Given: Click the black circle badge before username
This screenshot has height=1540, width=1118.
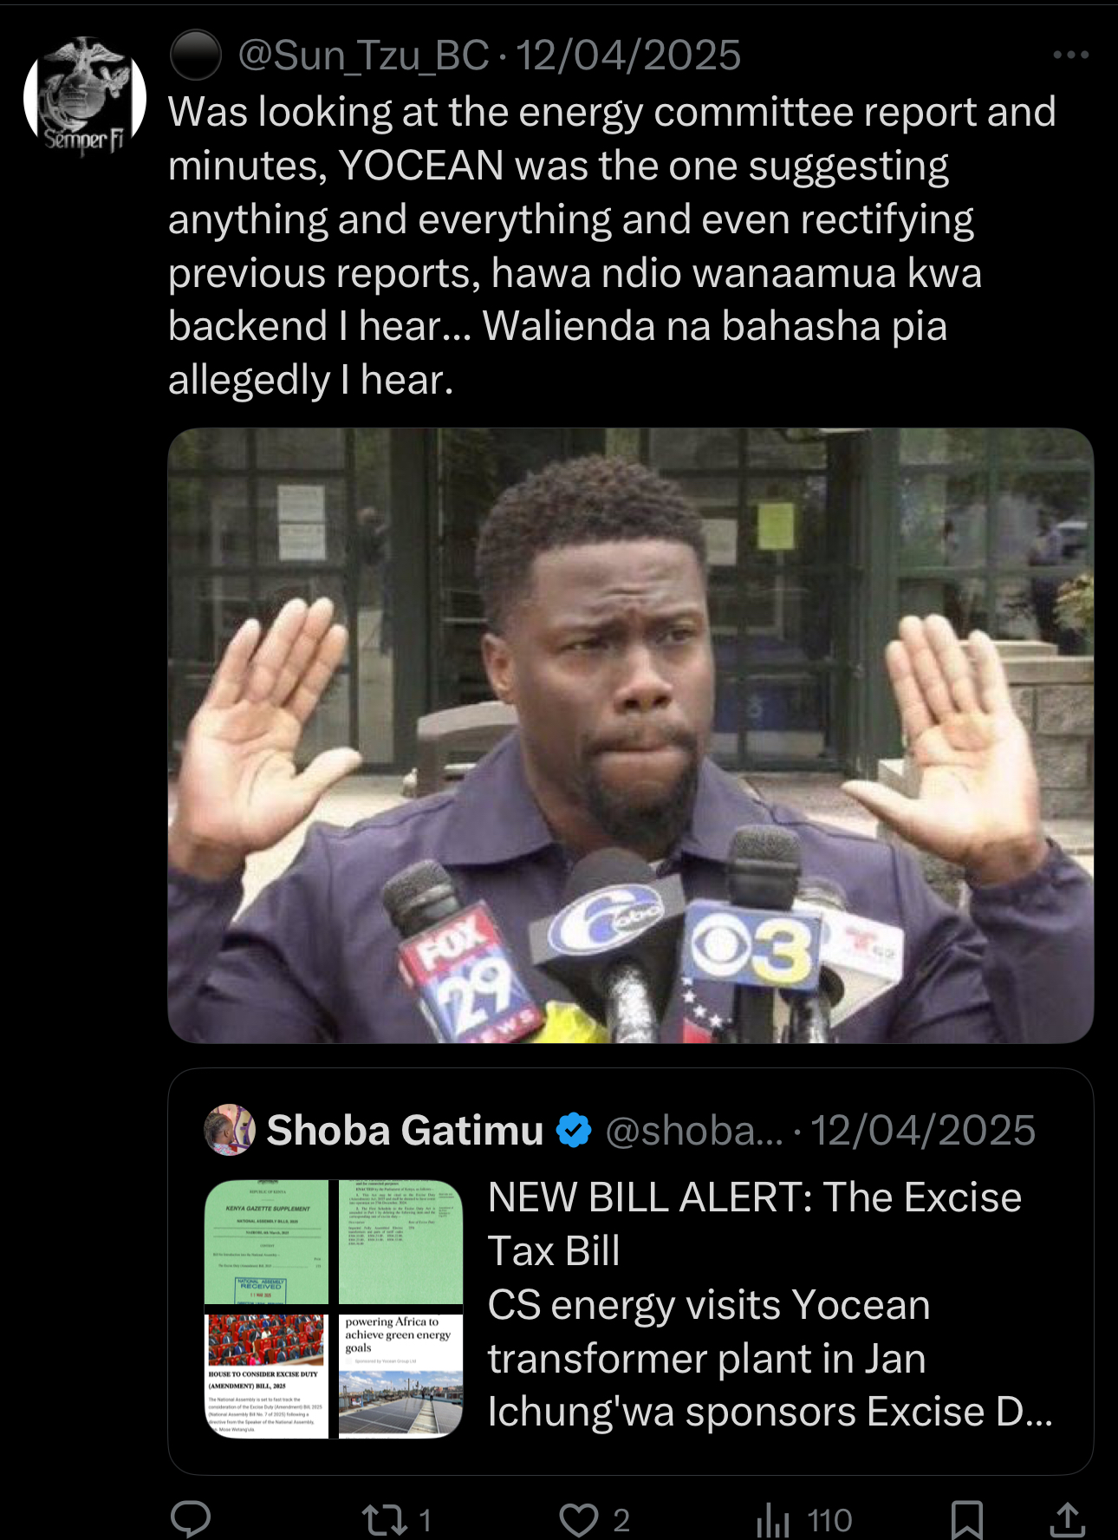Looking at the screenshot, I should (196, 55).
